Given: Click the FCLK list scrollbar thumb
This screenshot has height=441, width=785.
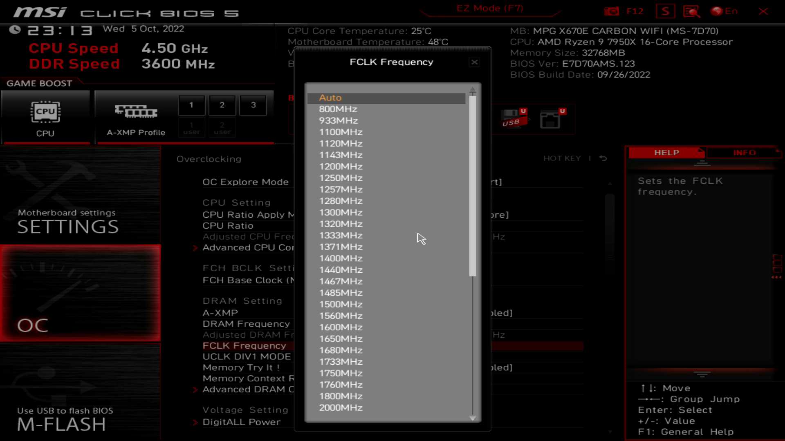Looking at the screenshot, I should pyautogui.click(x=473, y=186).
